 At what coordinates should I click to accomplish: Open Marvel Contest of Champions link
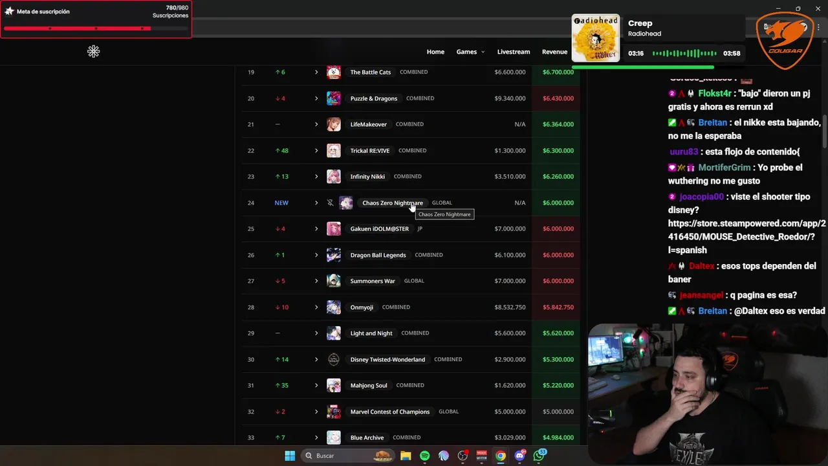tap(390, 412)
